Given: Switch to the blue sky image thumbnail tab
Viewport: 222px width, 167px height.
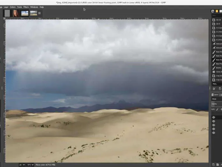Looking at the screenshot, I should [x=25, y=13].
